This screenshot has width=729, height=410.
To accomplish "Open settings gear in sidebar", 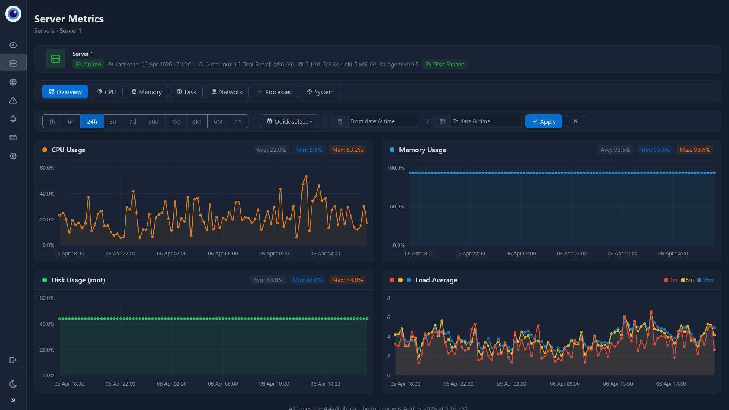I will (13, 156).
